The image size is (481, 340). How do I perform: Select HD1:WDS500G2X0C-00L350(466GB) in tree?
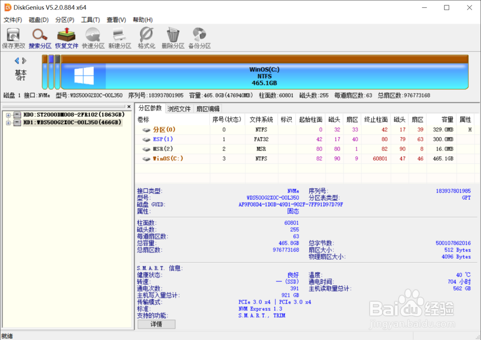(73, 122)
